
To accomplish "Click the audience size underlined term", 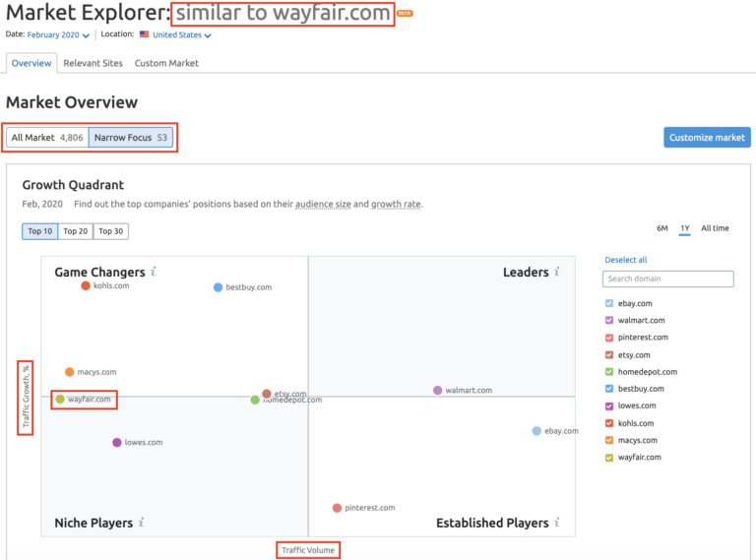I will pyautogui.click(x=323, y=204).
